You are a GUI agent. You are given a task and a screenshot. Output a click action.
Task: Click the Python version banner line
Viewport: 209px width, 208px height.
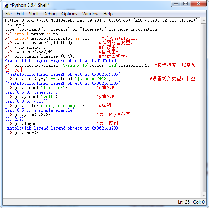click(x=101, y=20)
